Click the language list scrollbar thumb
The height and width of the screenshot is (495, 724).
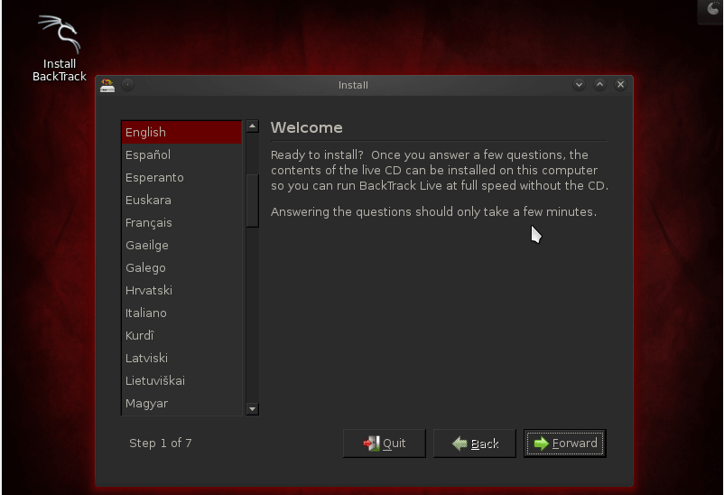[x=252, y=201]
